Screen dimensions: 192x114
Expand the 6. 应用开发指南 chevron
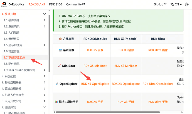pos(45,101)
